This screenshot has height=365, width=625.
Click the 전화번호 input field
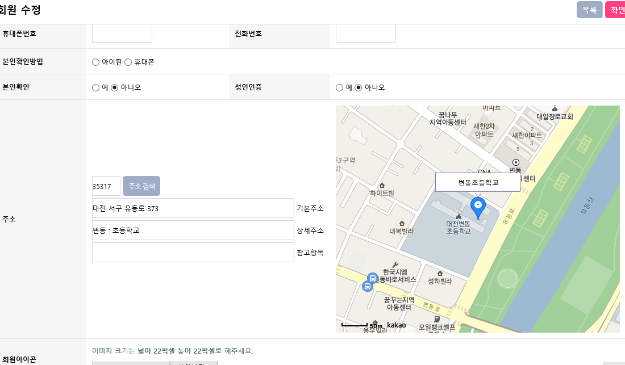366,33
